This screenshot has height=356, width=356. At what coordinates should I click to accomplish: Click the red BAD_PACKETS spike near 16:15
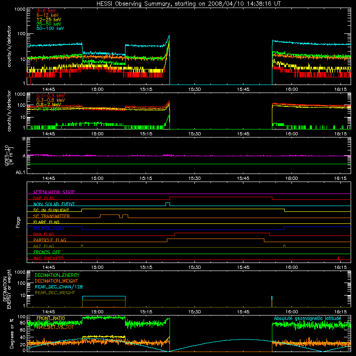[338, 258]
